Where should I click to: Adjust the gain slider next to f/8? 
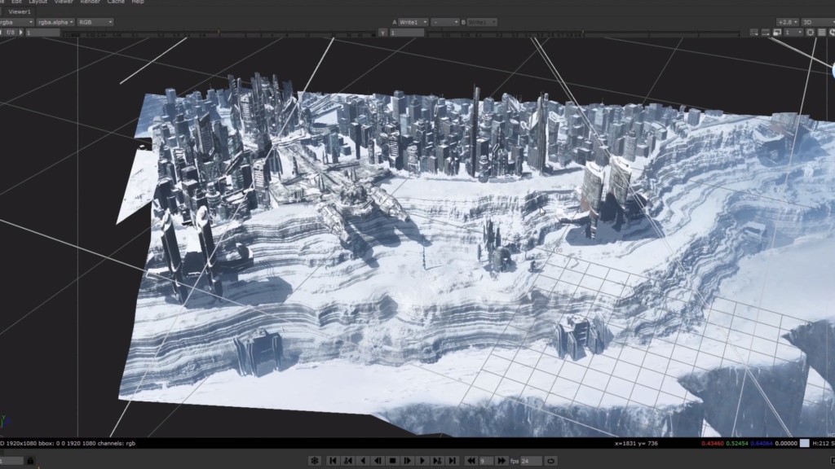coord(219,33)
